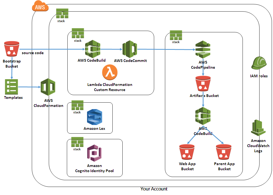Select the "AWS CloudFormation" label
Screen dimensions: 273x195
pos(49,103)
